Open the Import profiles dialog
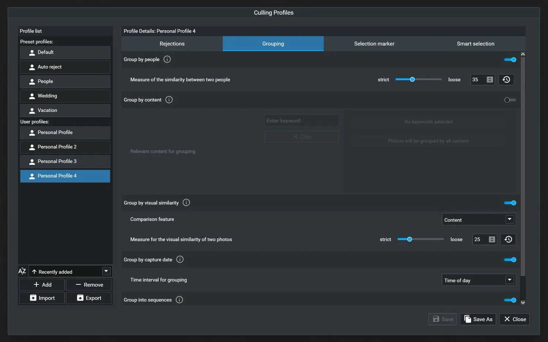This screenshot has width=548, height=342. [41, 298]
